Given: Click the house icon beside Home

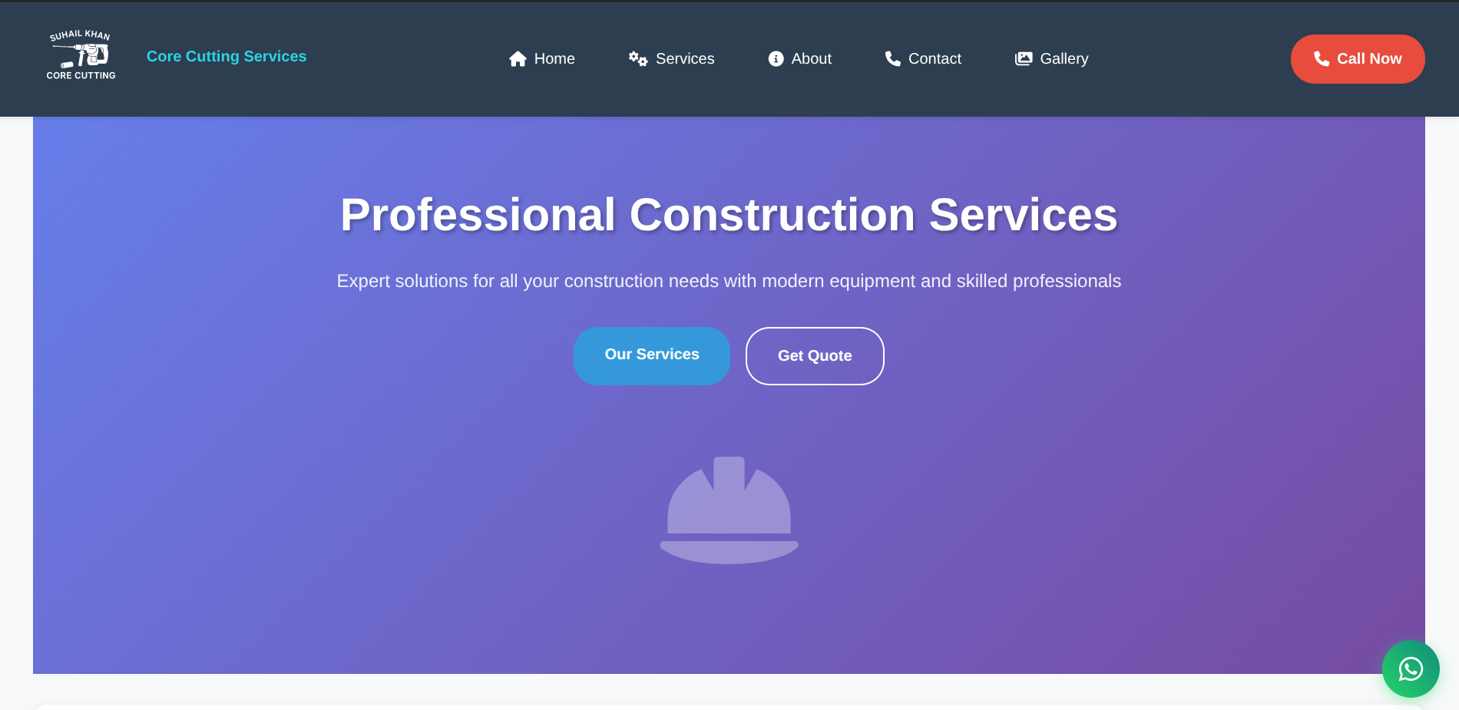Looking at the screenshot, I should pyautogui.click(x=518, y=59).
